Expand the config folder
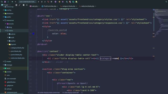This screenshot has height=94, width=168. (x=3, y=10)
